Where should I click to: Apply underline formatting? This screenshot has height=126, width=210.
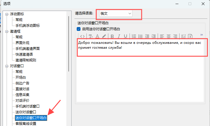(x=125, y=36)
